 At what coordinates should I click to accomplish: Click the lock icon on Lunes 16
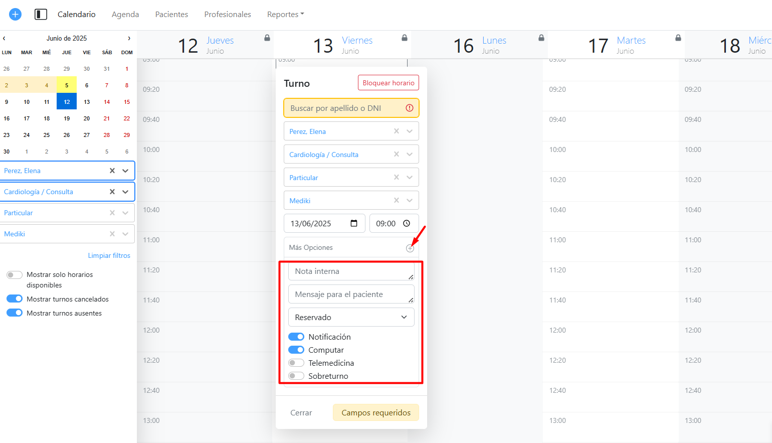pos(541,38)
